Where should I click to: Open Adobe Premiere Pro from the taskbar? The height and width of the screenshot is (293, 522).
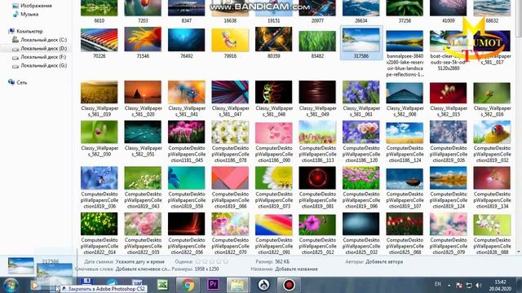[x=213, y=285]
